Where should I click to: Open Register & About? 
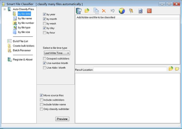pos(23,59)
